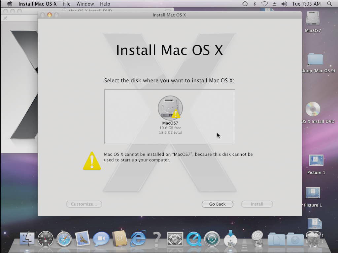Click the dimmed Install button
This screenshot has width=338, height=253.
point(257,204)
